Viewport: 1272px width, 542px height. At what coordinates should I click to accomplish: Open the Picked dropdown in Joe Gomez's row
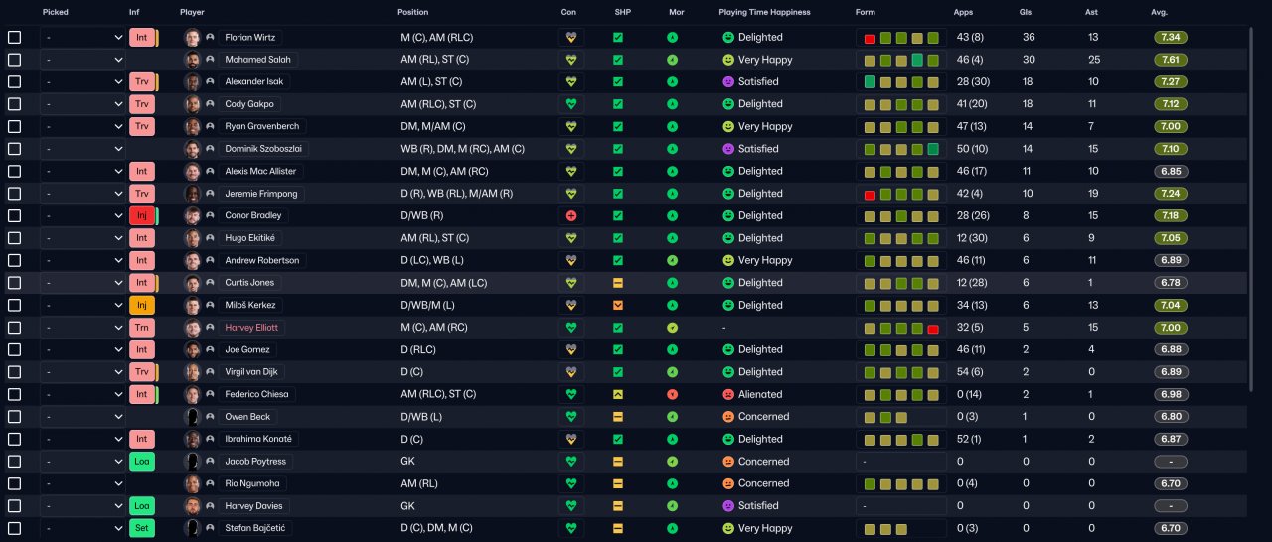[83, 349]
